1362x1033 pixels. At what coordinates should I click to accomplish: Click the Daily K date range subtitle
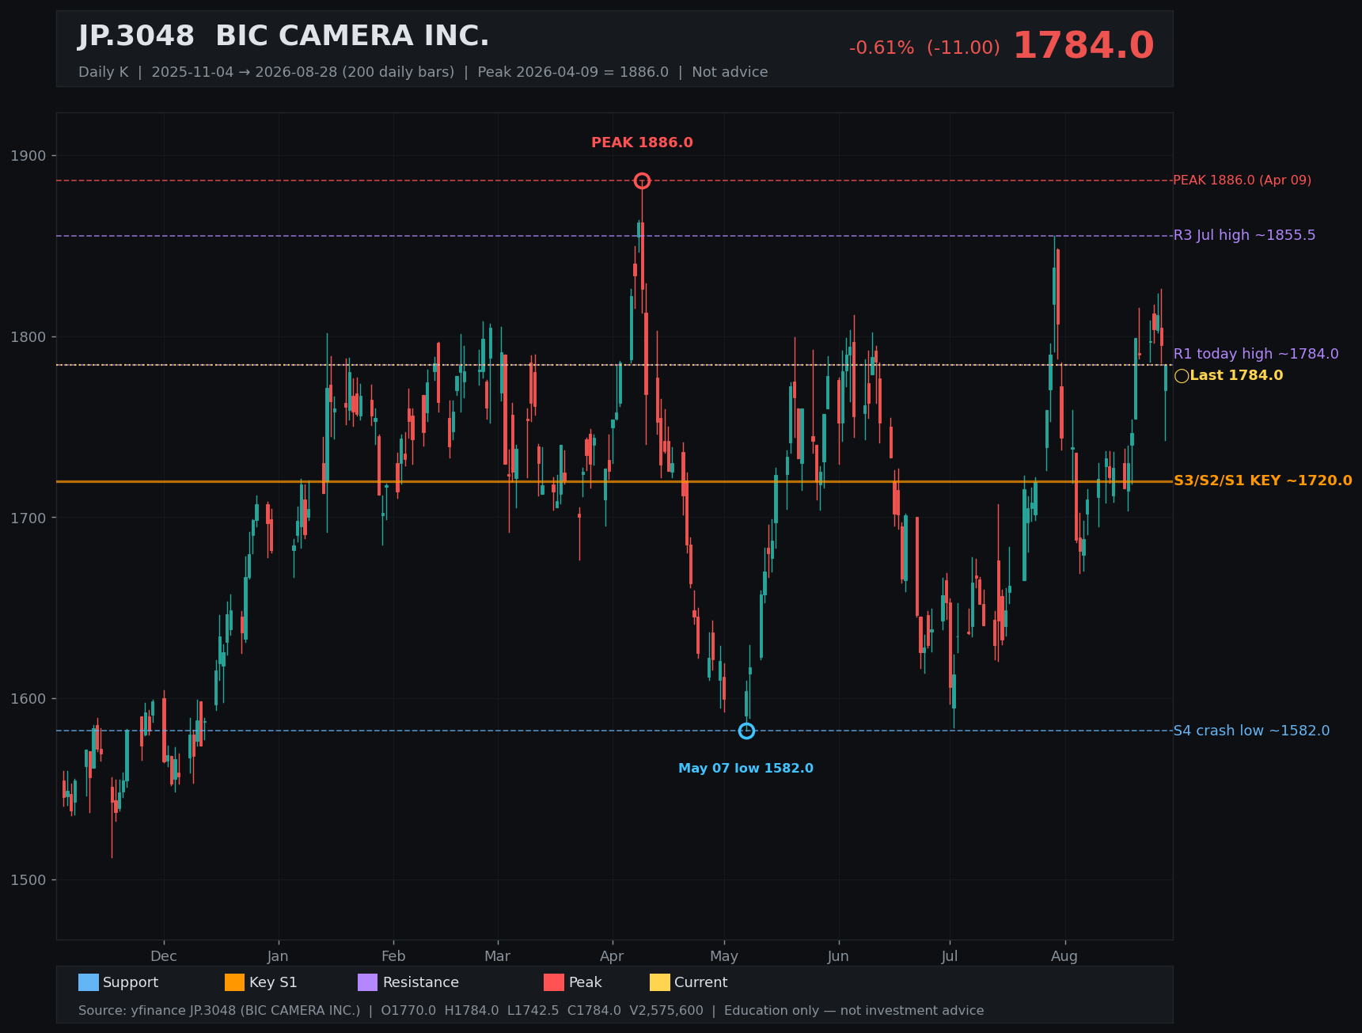423,72
